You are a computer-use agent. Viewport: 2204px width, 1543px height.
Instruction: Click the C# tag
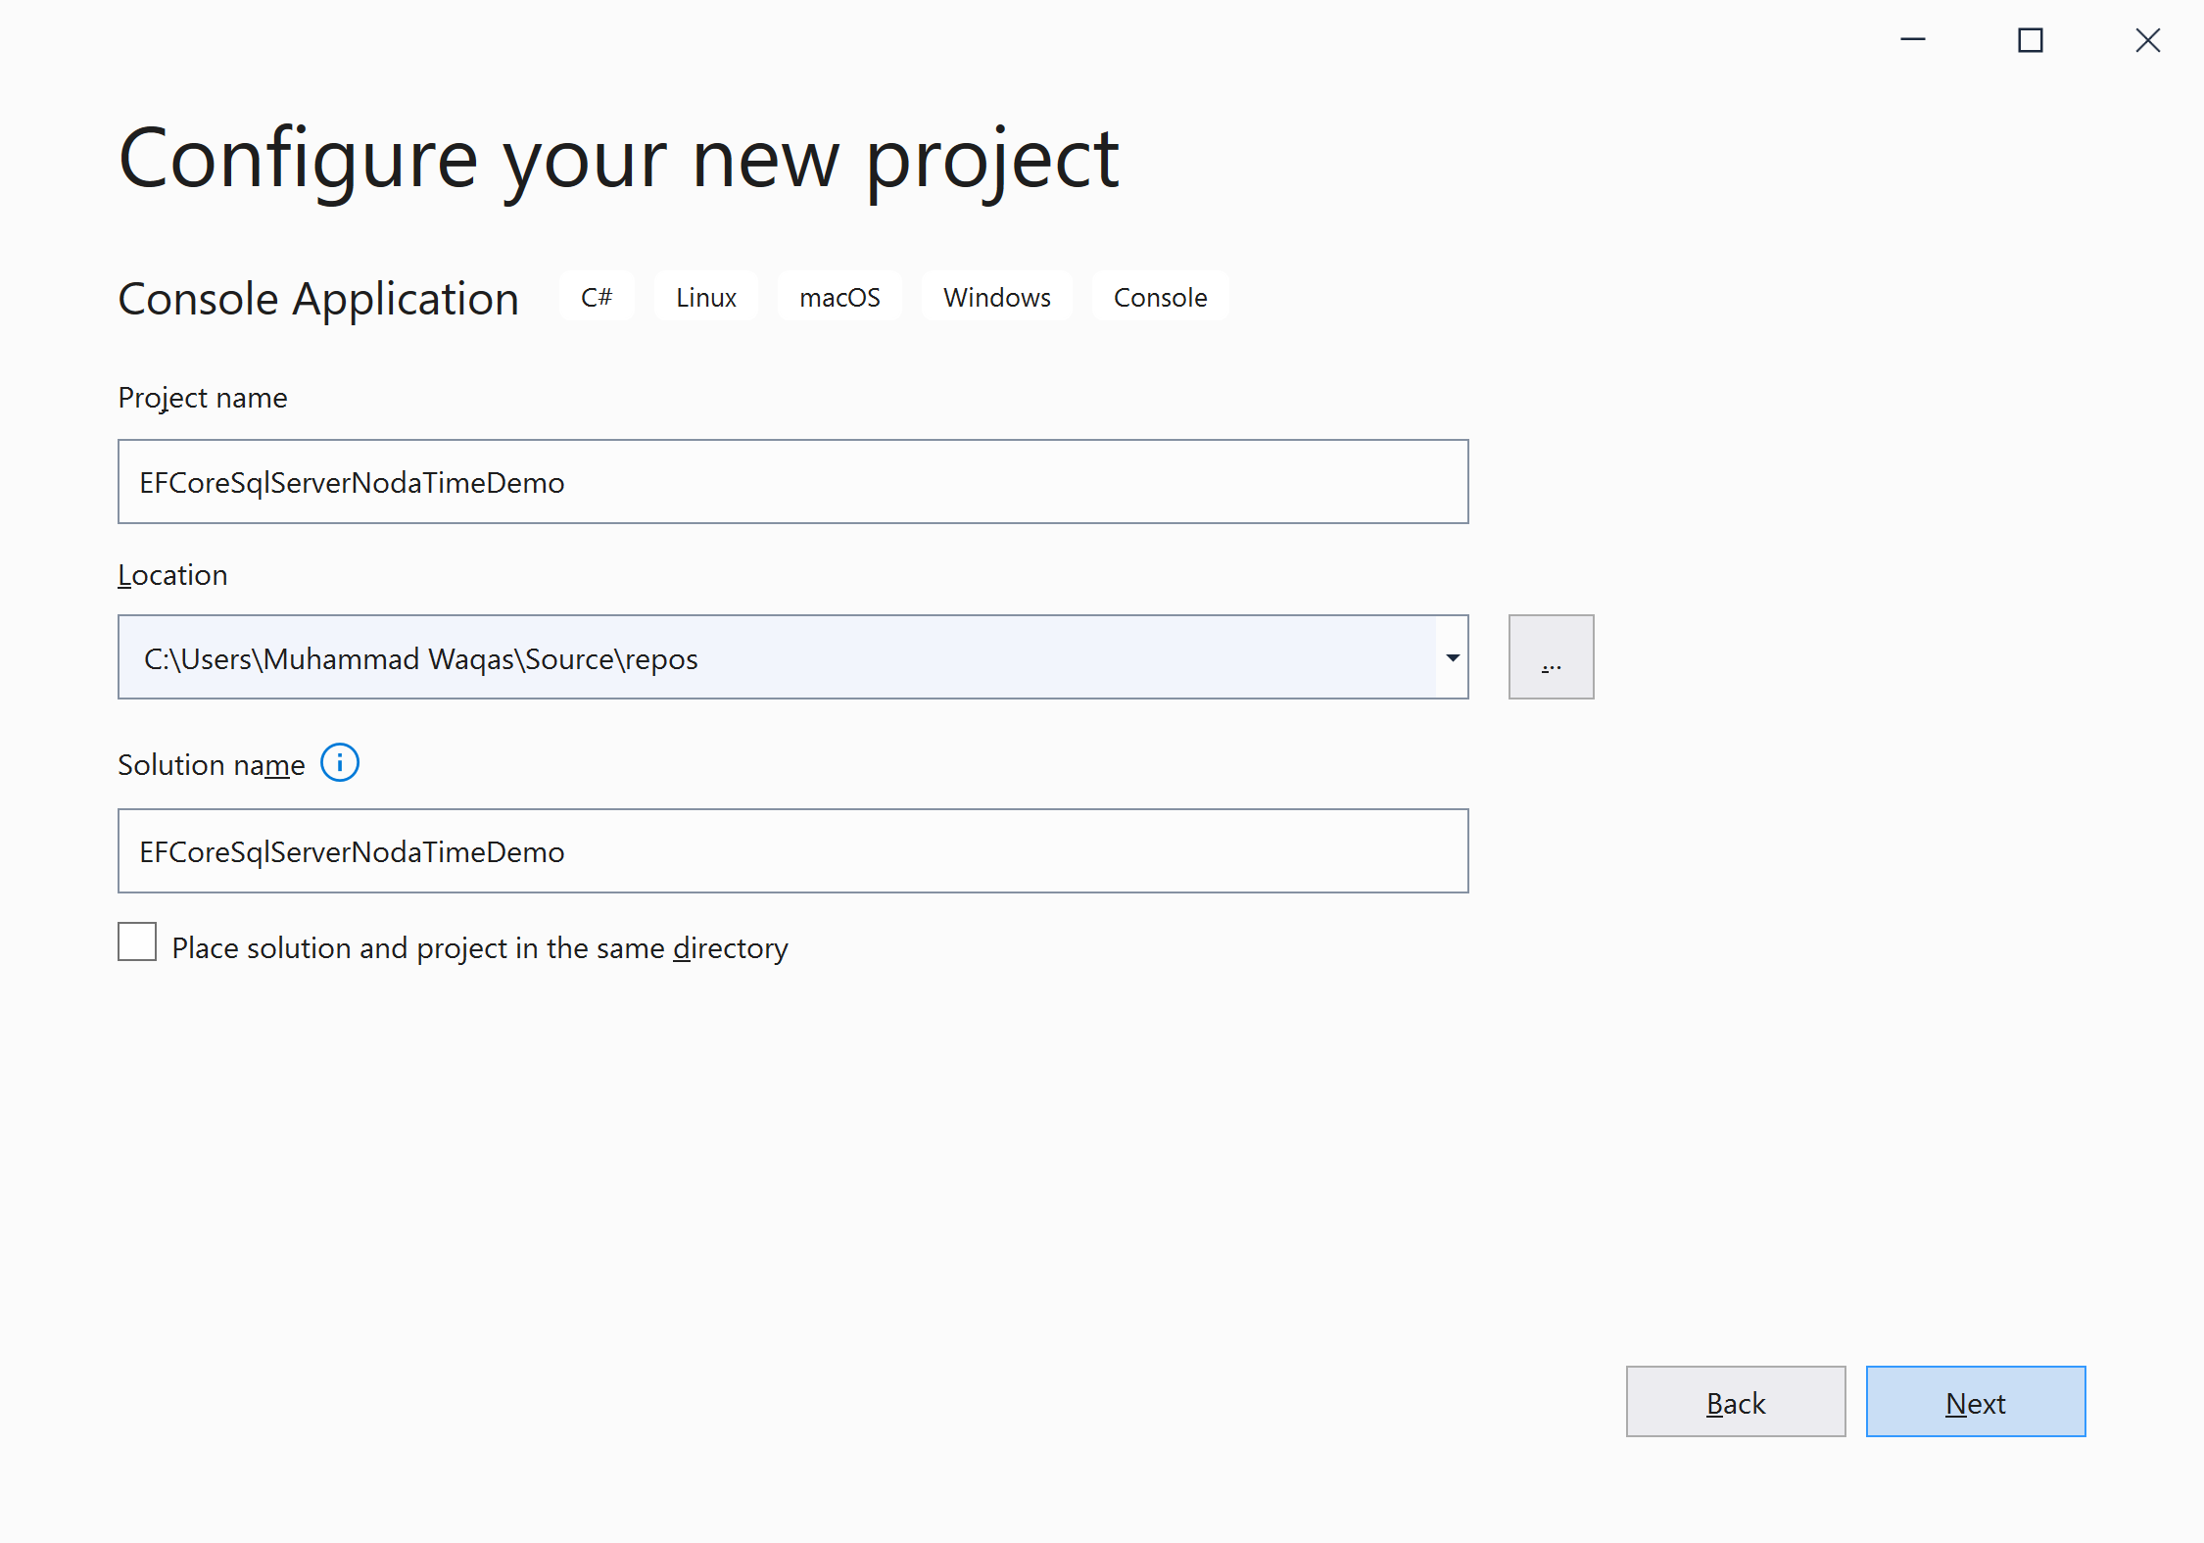597,297
